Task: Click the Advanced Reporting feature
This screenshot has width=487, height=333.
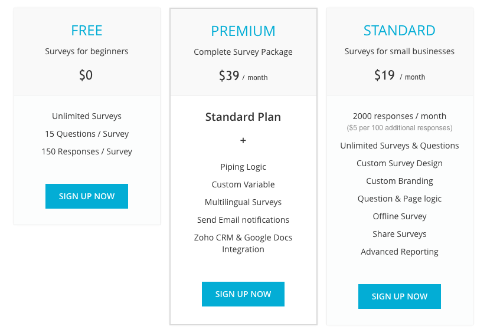Action: [x=400, y=252]
